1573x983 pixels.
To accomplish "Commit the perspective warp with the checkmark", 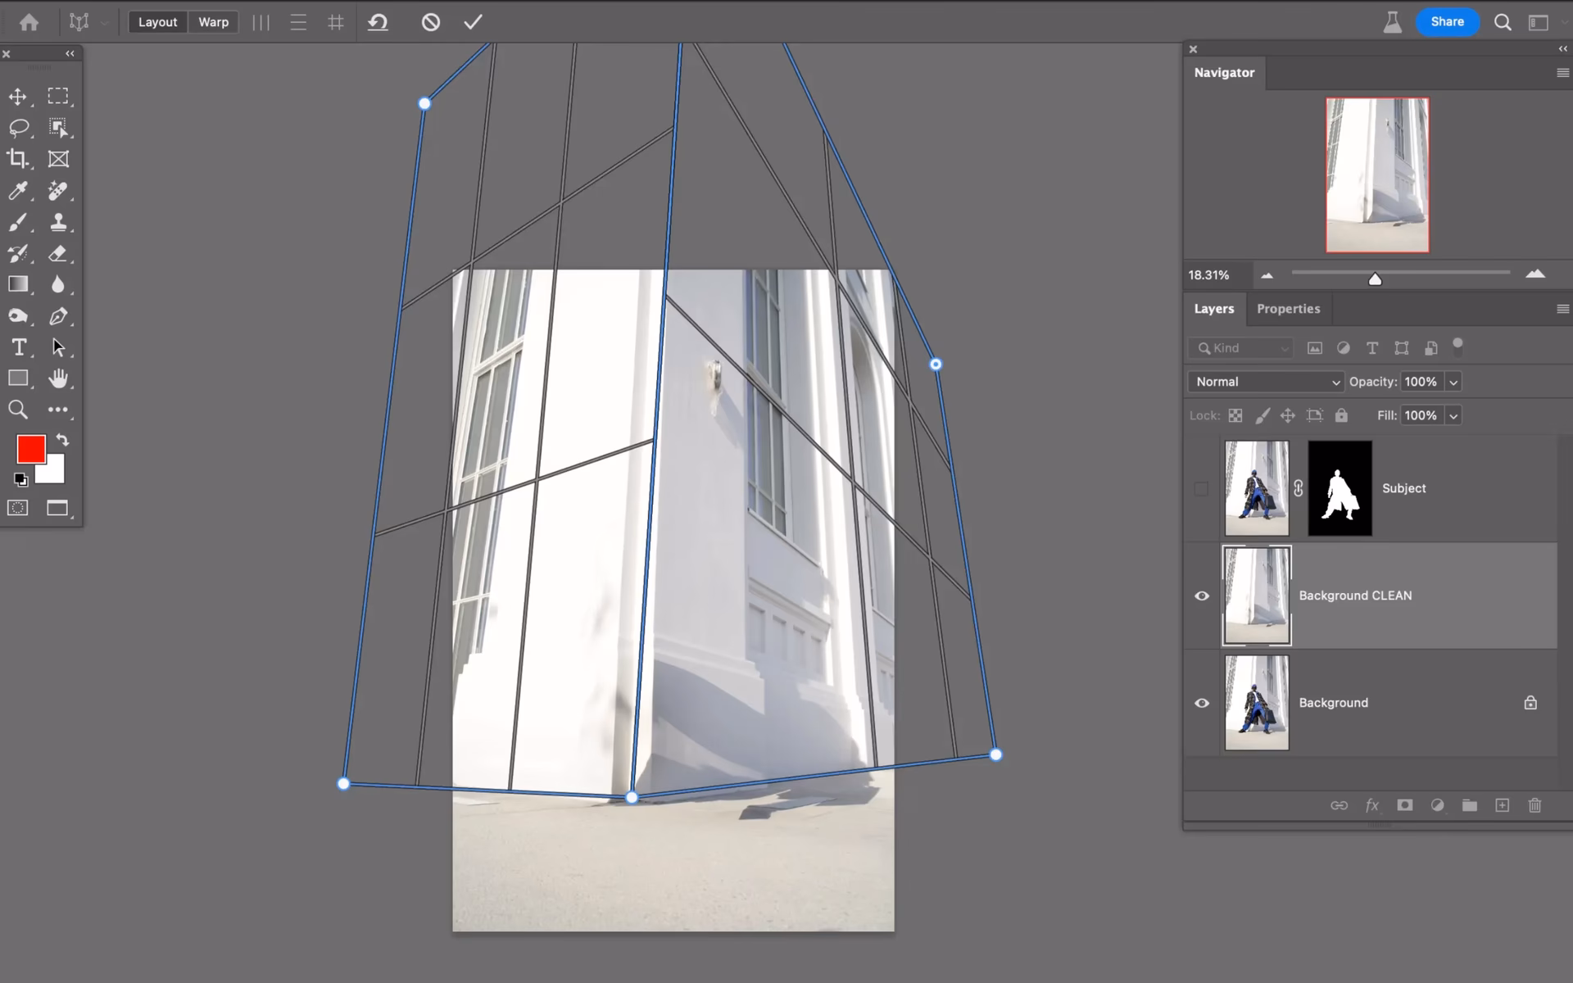I will pos(473,22).
